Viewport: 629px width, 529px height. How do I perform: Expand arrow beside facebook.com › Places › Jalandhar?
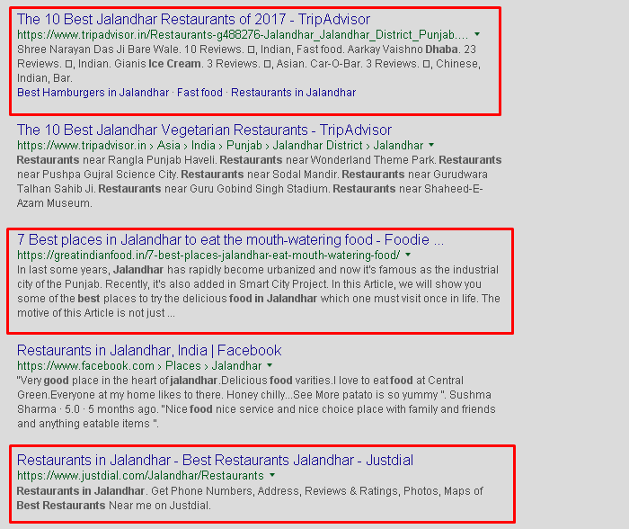click(270, 365)
